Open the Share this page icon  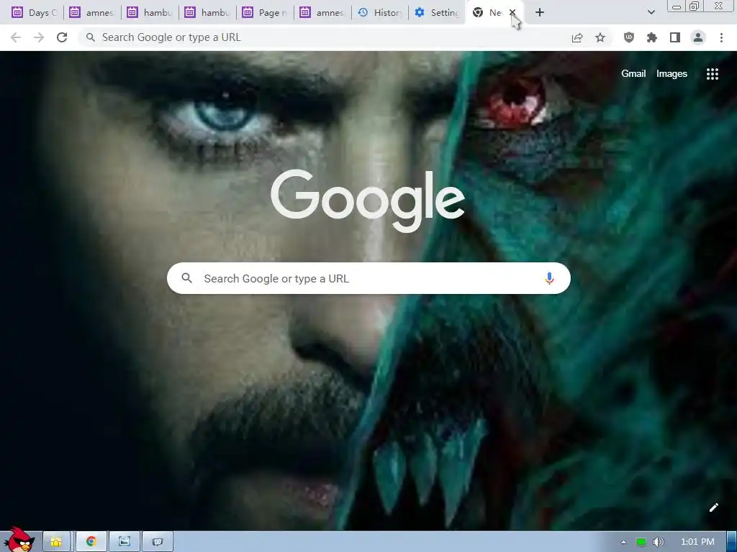pos(577,37)
